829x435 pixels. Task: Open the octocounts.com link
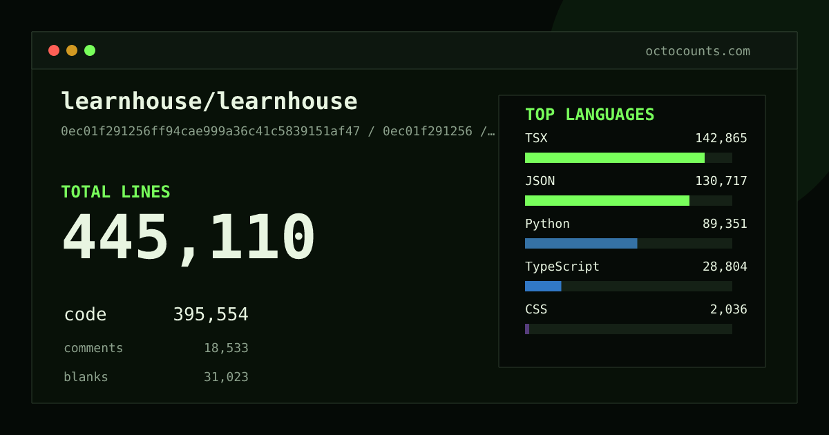[x=698, y=51]
